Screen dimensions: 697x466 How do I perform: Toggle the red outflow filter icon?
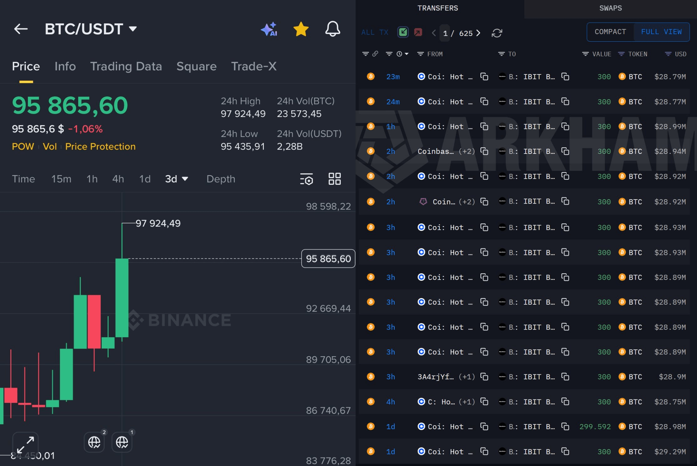click(418, 32)
